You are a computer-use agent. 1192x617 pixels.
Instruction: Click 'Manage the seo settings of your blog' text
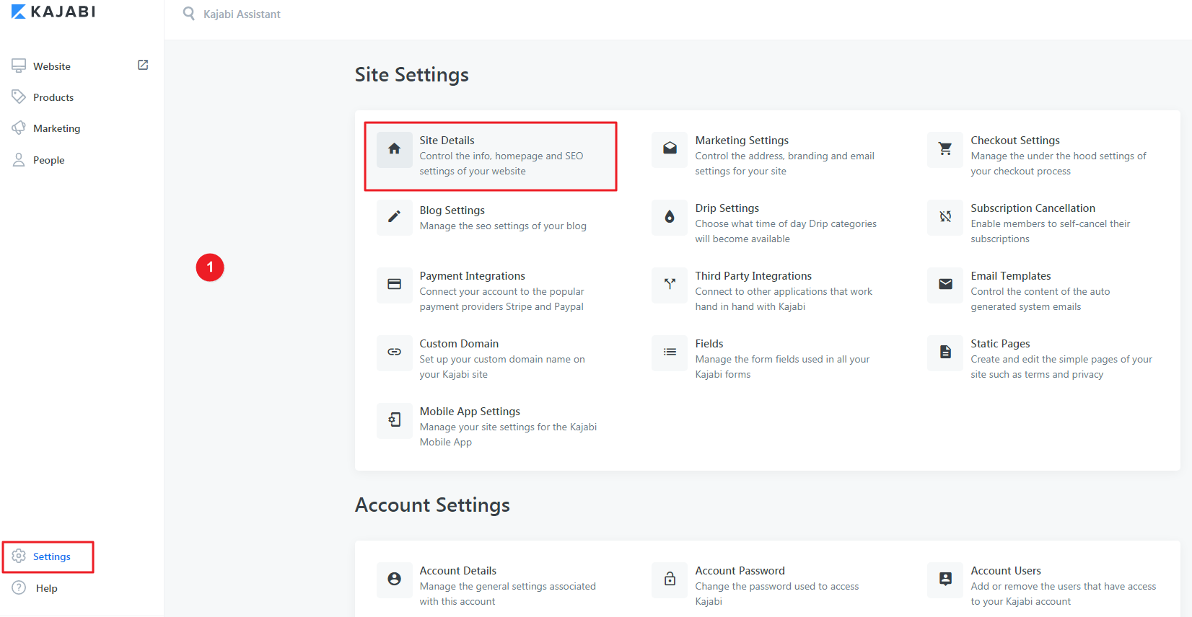(503, 226)
